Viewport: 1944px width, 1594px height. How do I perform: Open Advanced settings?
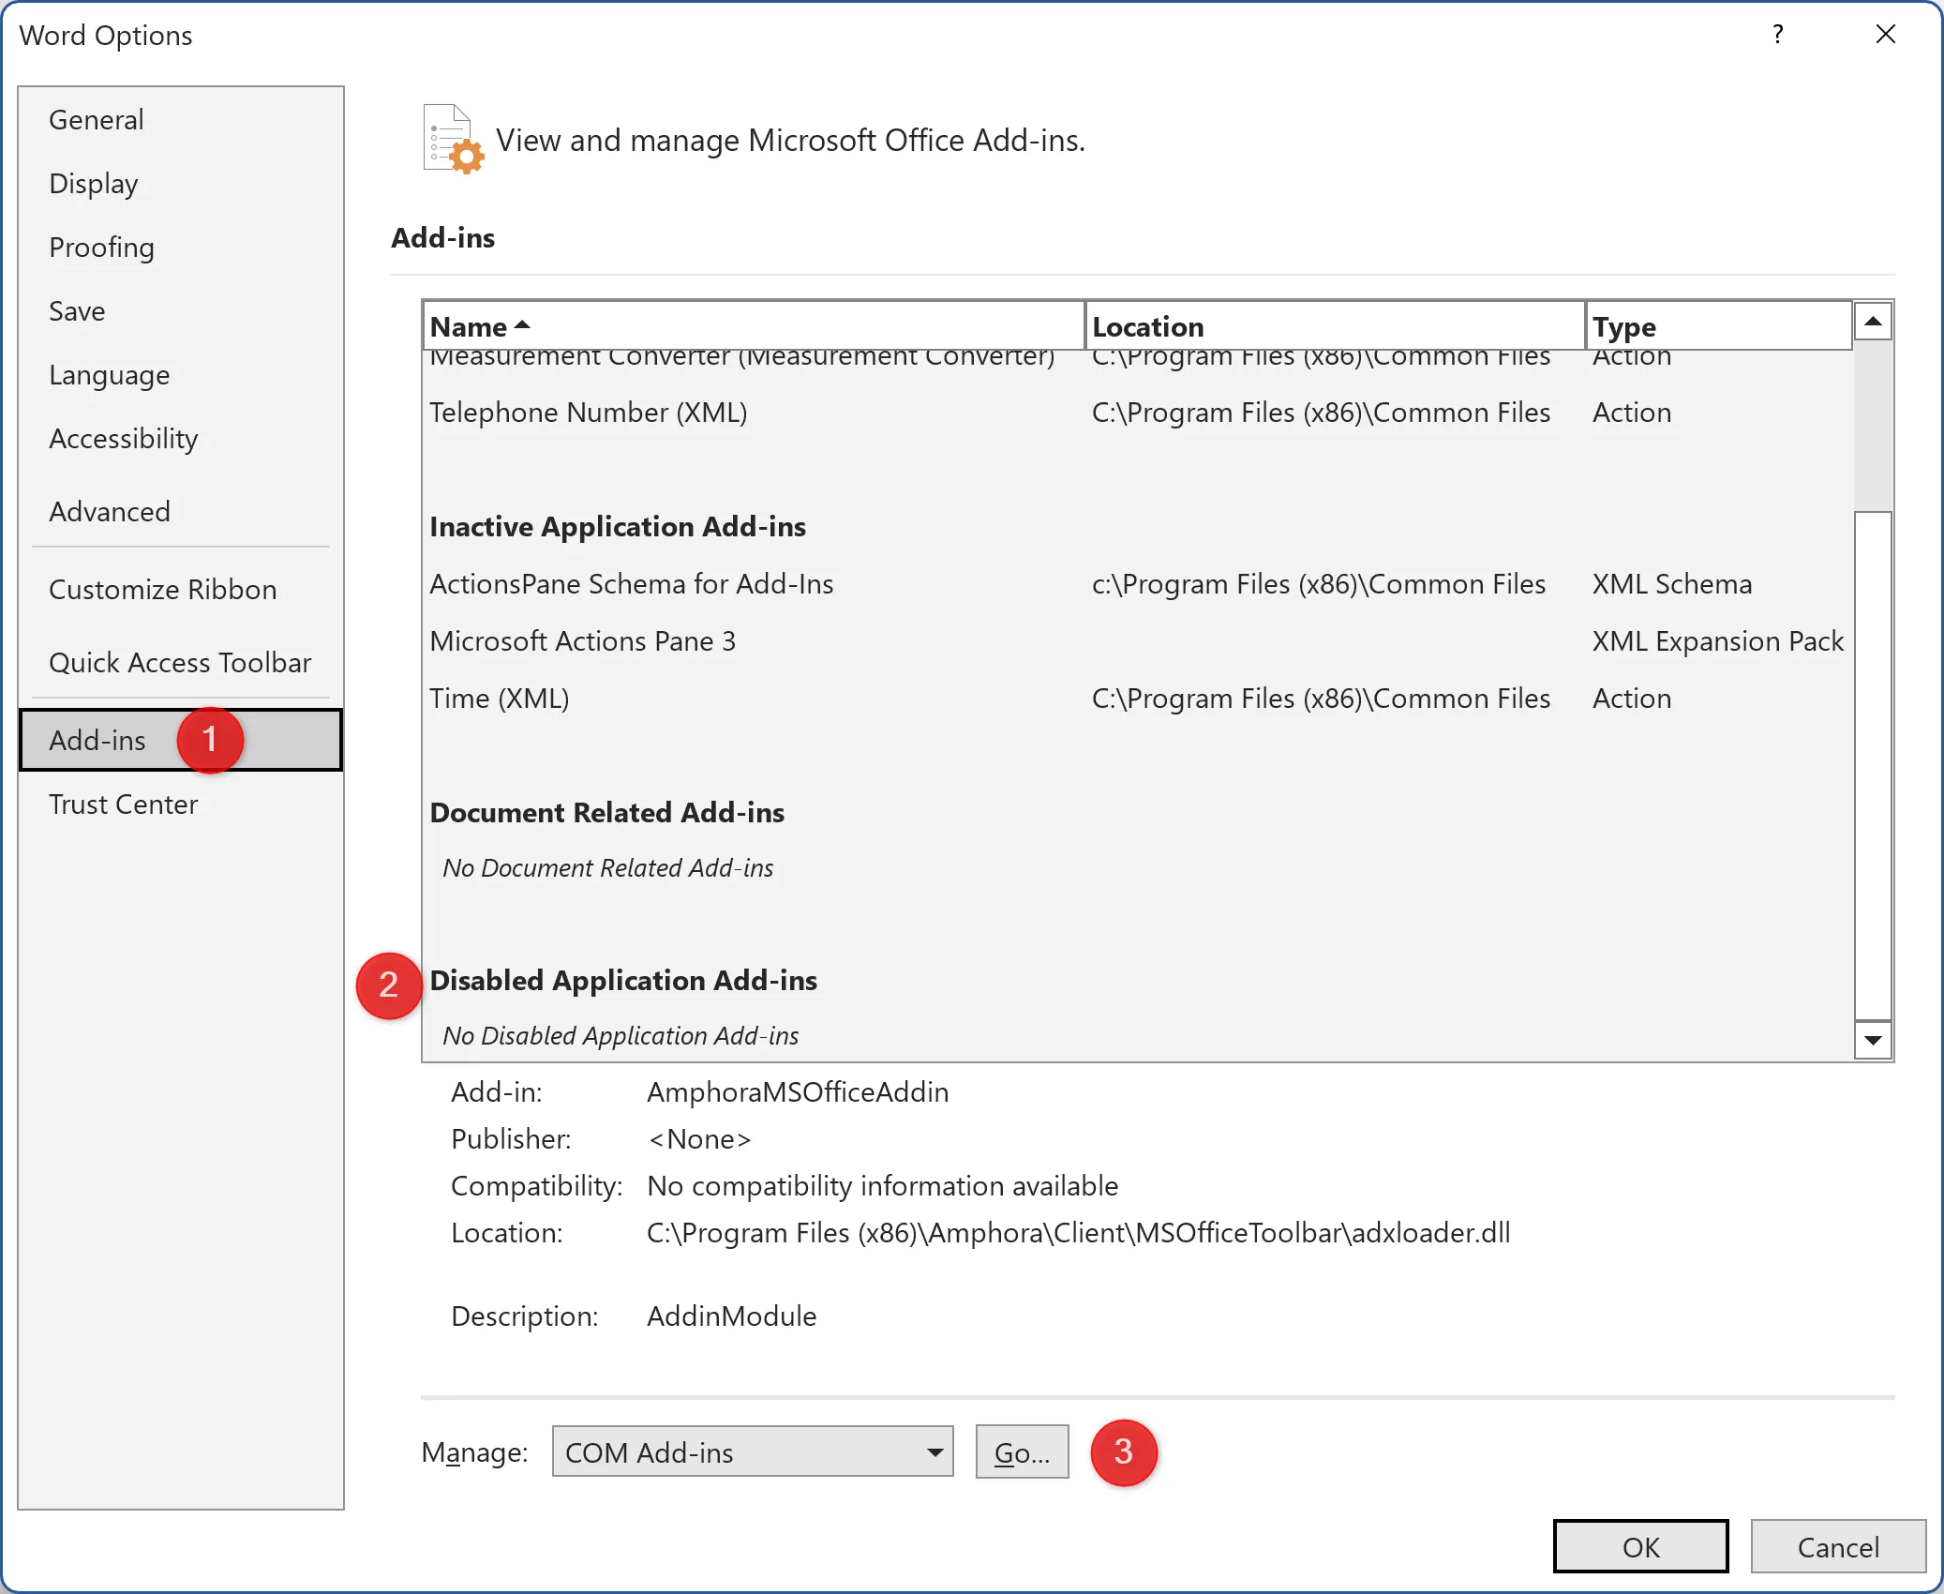click(180, 512)
